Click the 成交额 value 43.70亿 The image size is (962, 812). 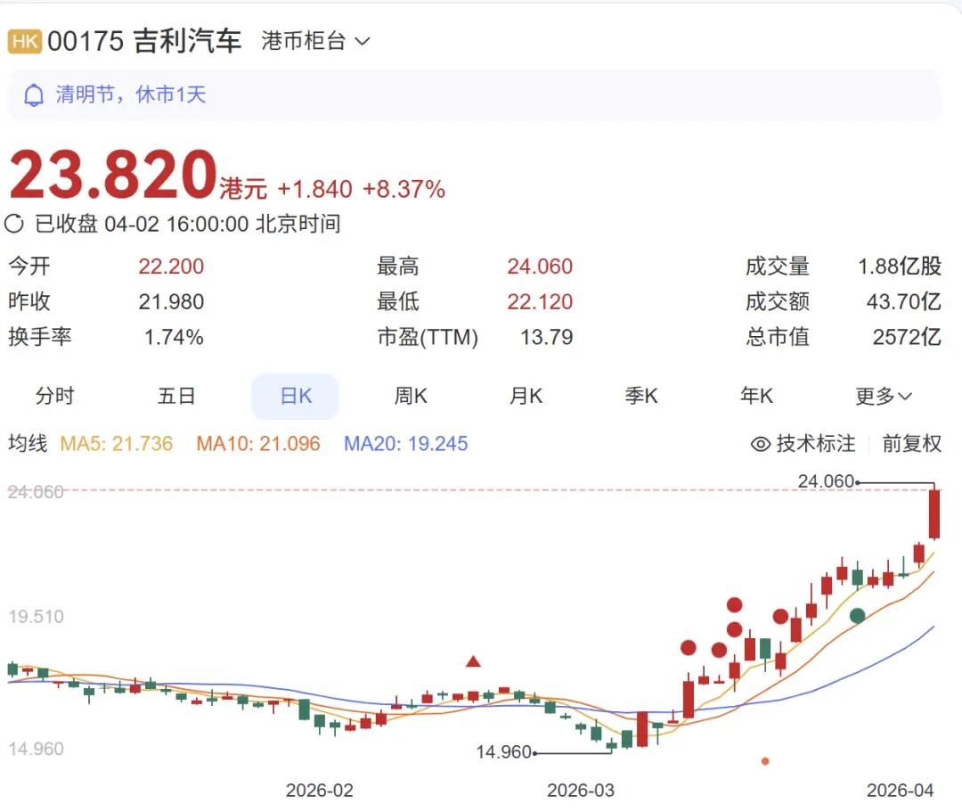pos(904,301)
